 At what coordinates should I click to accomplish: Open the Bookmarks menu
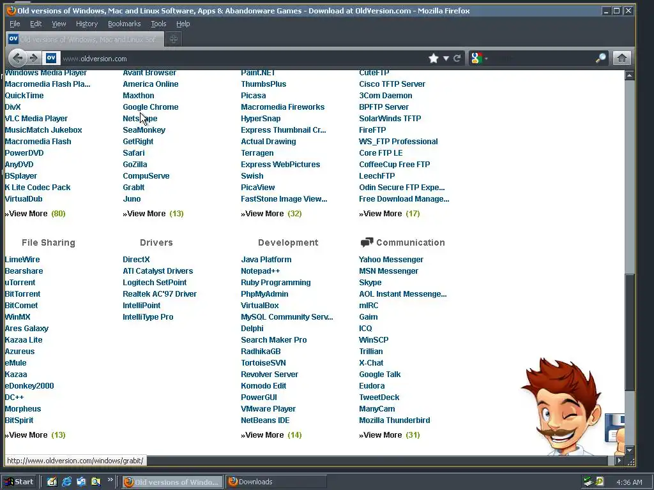click(x=125, y=24)
